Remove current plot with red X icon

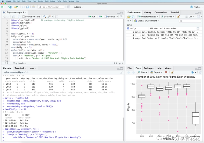click(166, 72)
